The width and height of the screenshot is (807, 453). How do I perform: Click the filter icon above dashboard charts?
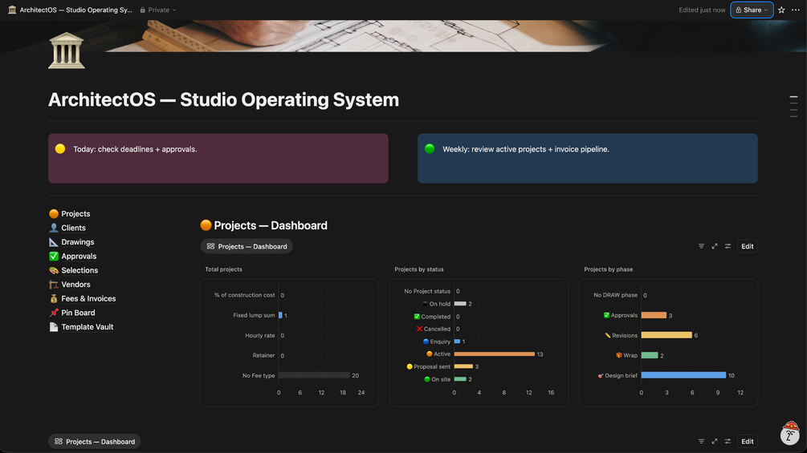tap(701, 246)
